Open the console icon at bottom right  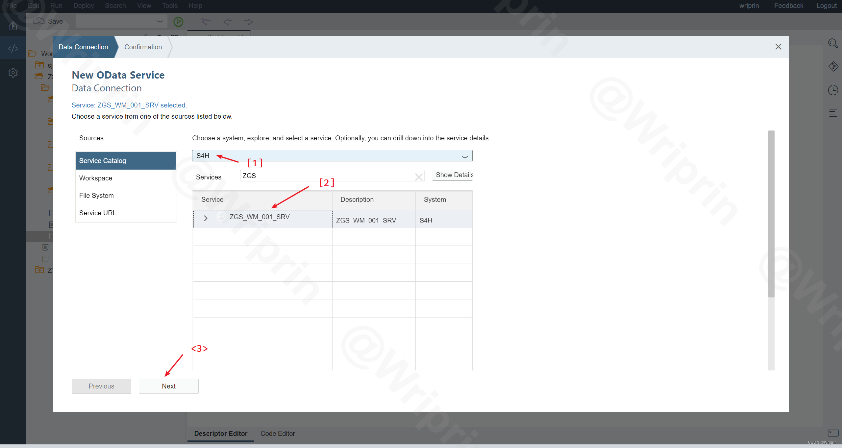[x=833, y=433]
